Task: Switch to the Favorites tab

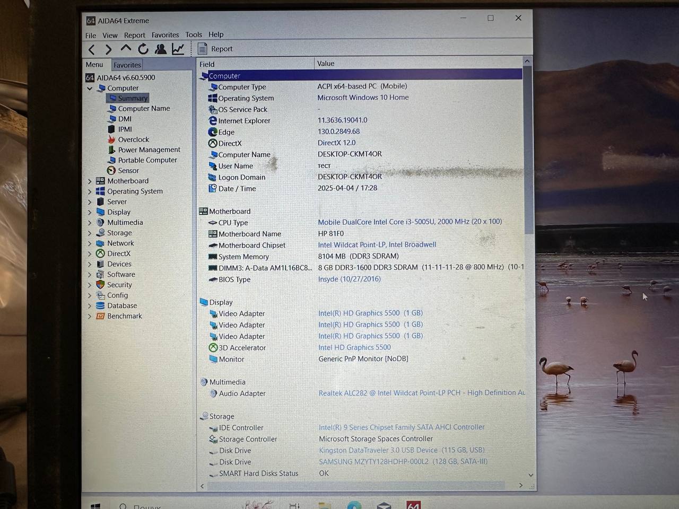Action: (x=127, y=65)
